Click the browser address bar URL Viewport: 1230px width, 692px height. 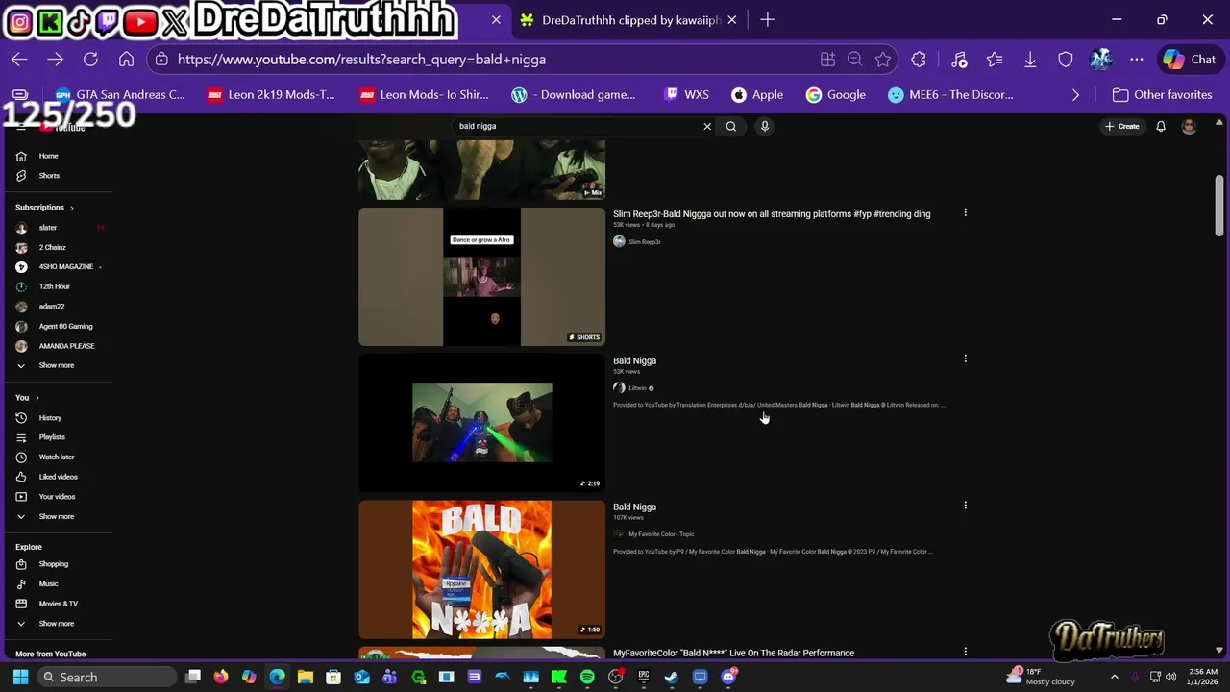tap(361, 60)
